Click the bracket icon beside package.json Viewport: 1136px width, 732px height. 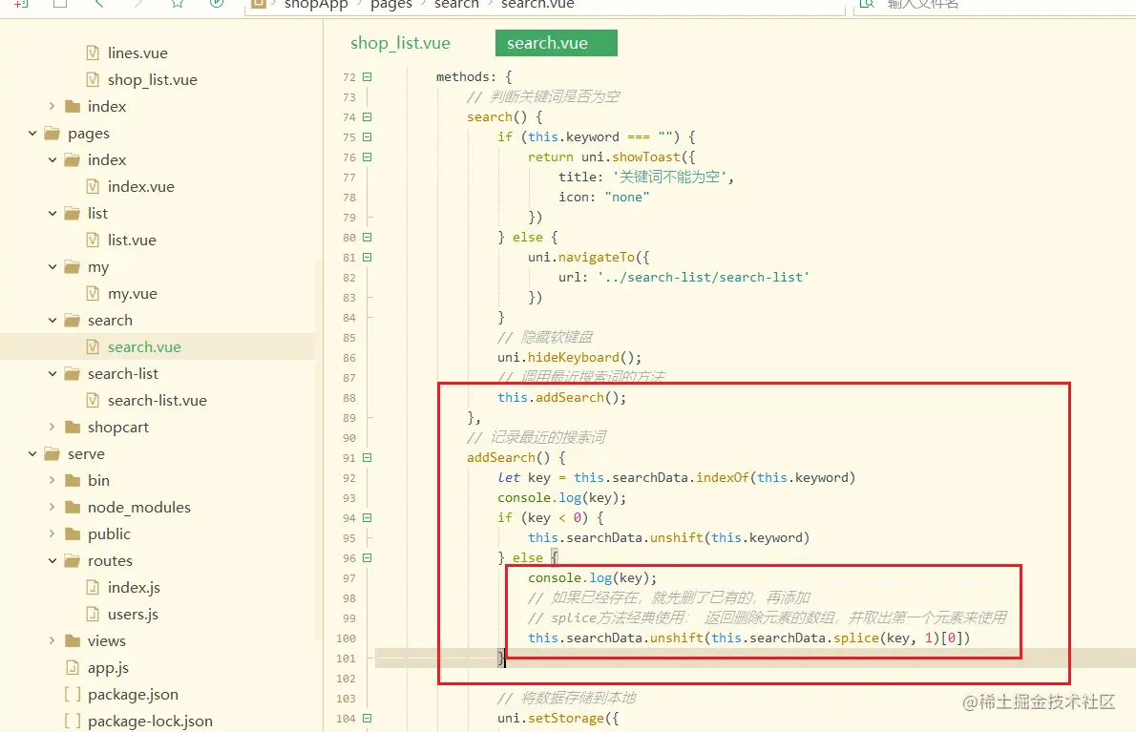[73, 695]
